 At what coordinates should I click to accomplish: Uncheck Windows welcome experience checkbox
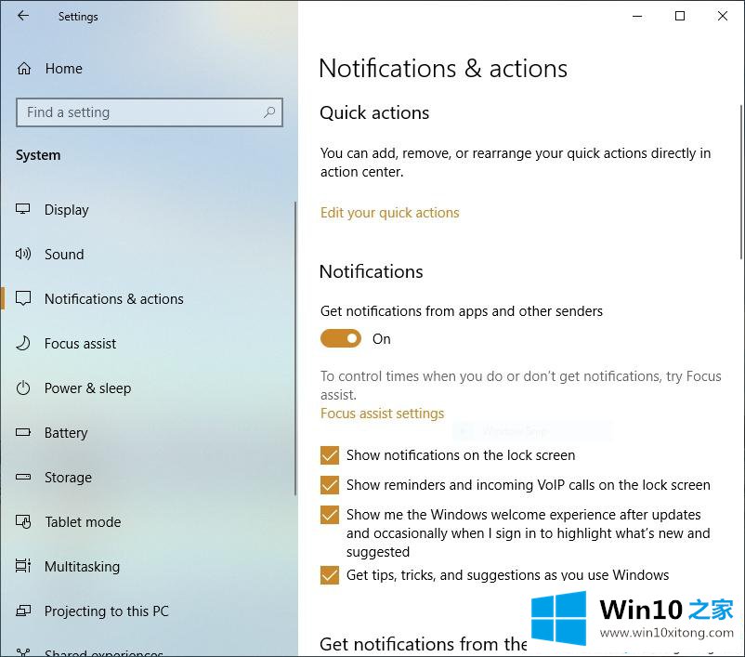329,515
